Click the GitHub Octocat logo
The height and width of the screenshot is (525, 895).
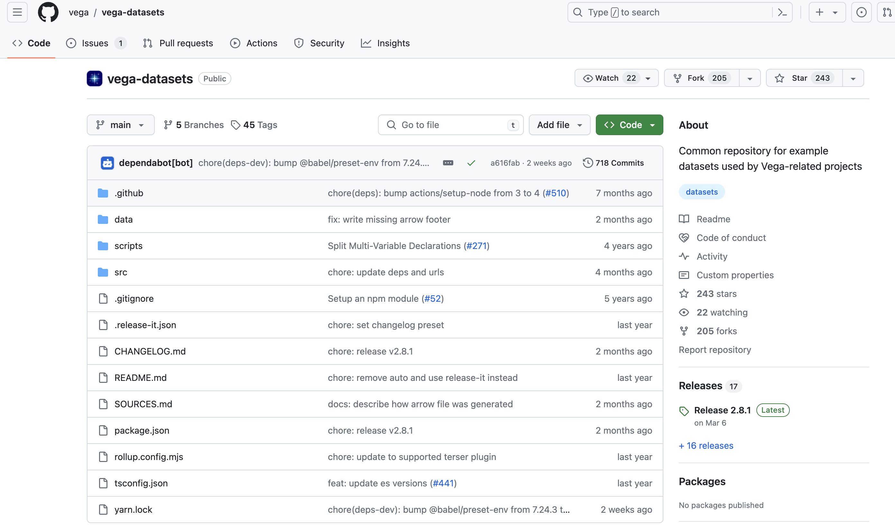click(x=48, y=13)
